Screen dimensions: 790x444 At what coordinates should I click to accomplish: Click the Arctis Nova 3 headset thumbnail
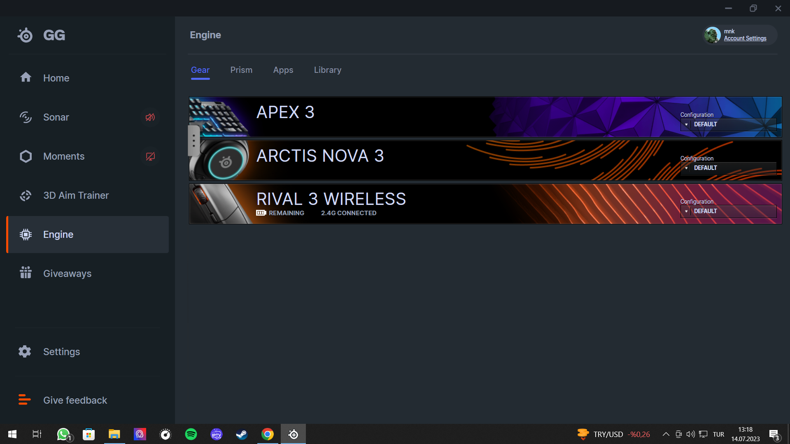click(219, 160)
